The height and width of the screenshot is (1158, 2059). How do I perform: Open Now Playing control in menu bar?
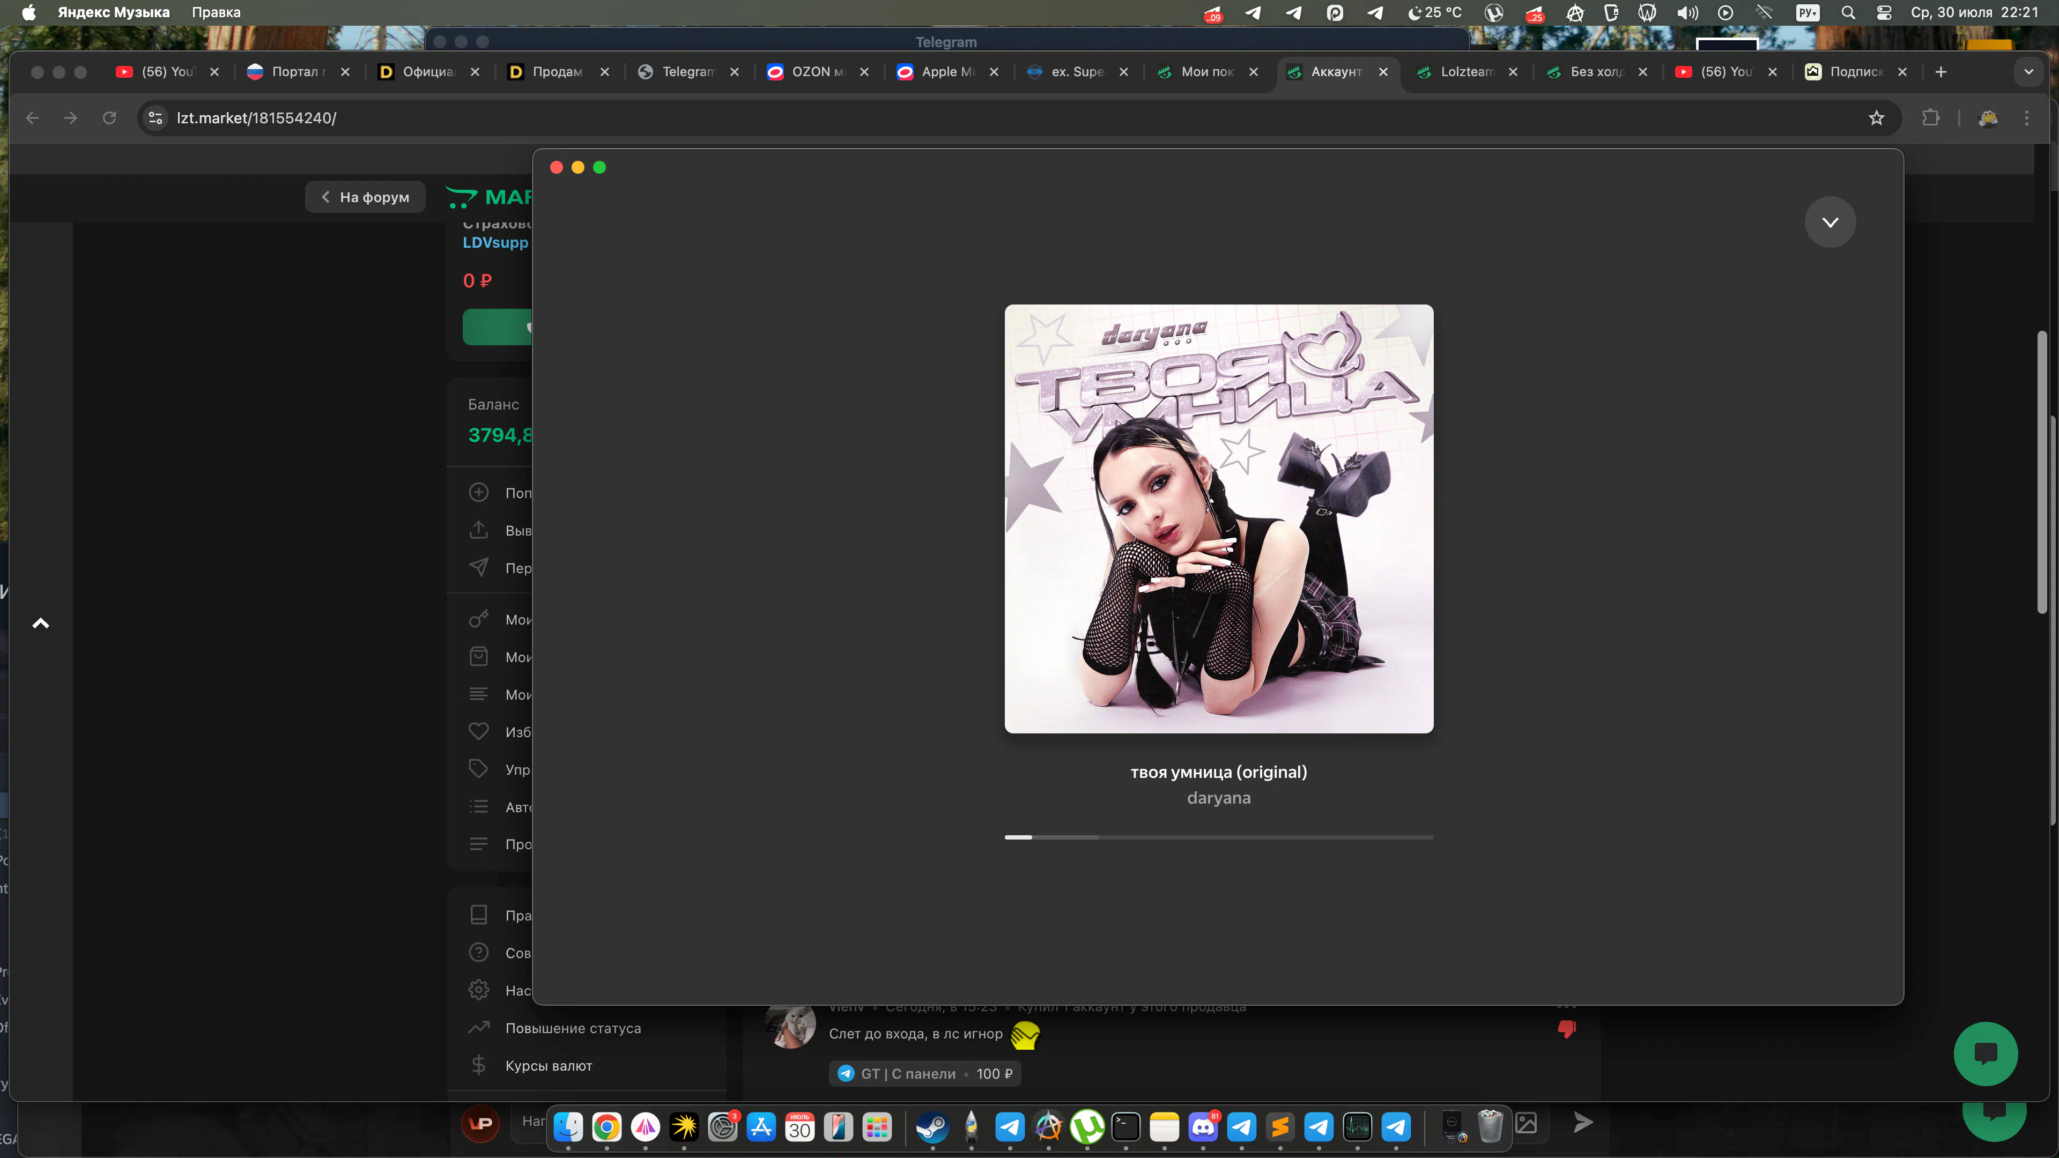(x=1725, y=12)
